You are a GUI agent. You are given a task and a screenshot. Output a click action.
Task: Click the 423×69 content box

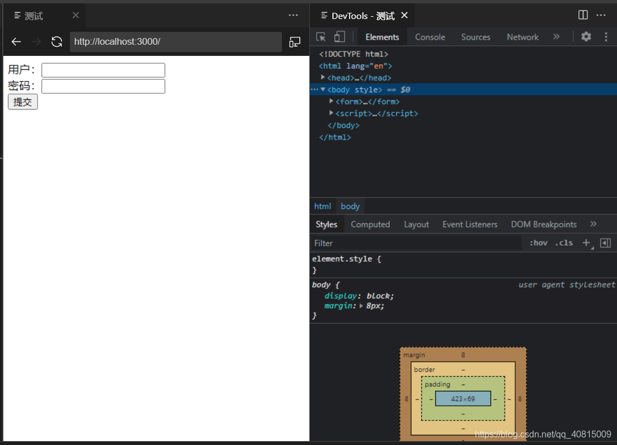(x=463, y=399)
